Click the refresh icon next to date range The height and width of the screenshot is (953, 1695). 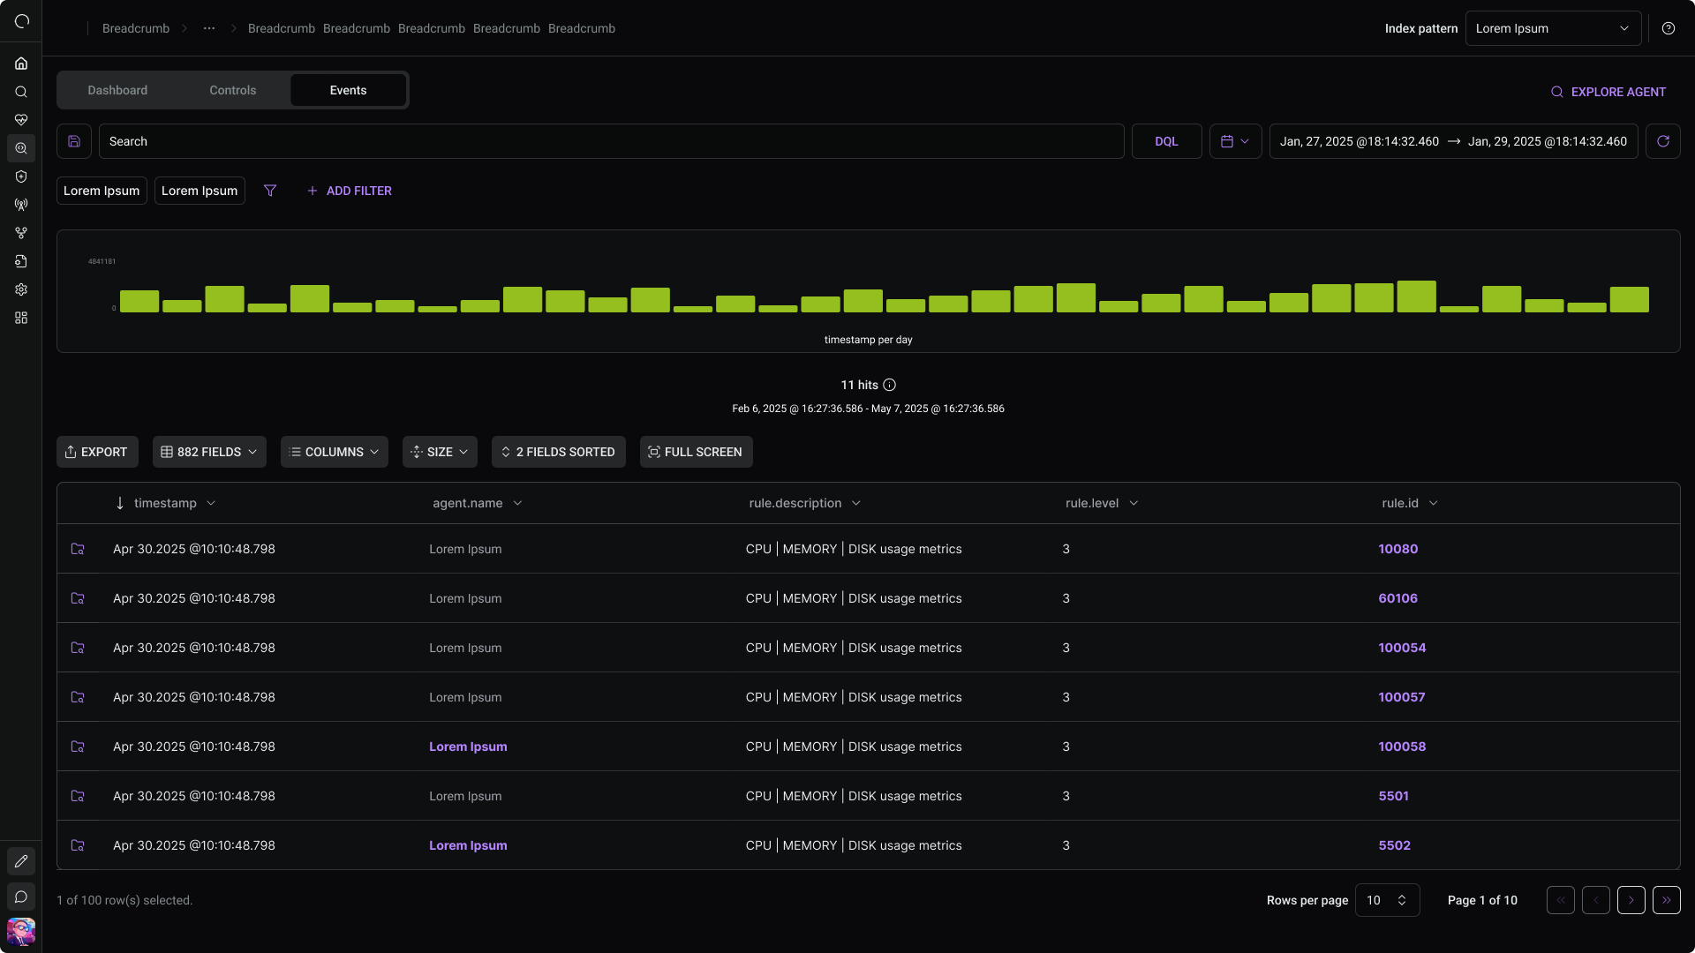tap(1663, 141)
